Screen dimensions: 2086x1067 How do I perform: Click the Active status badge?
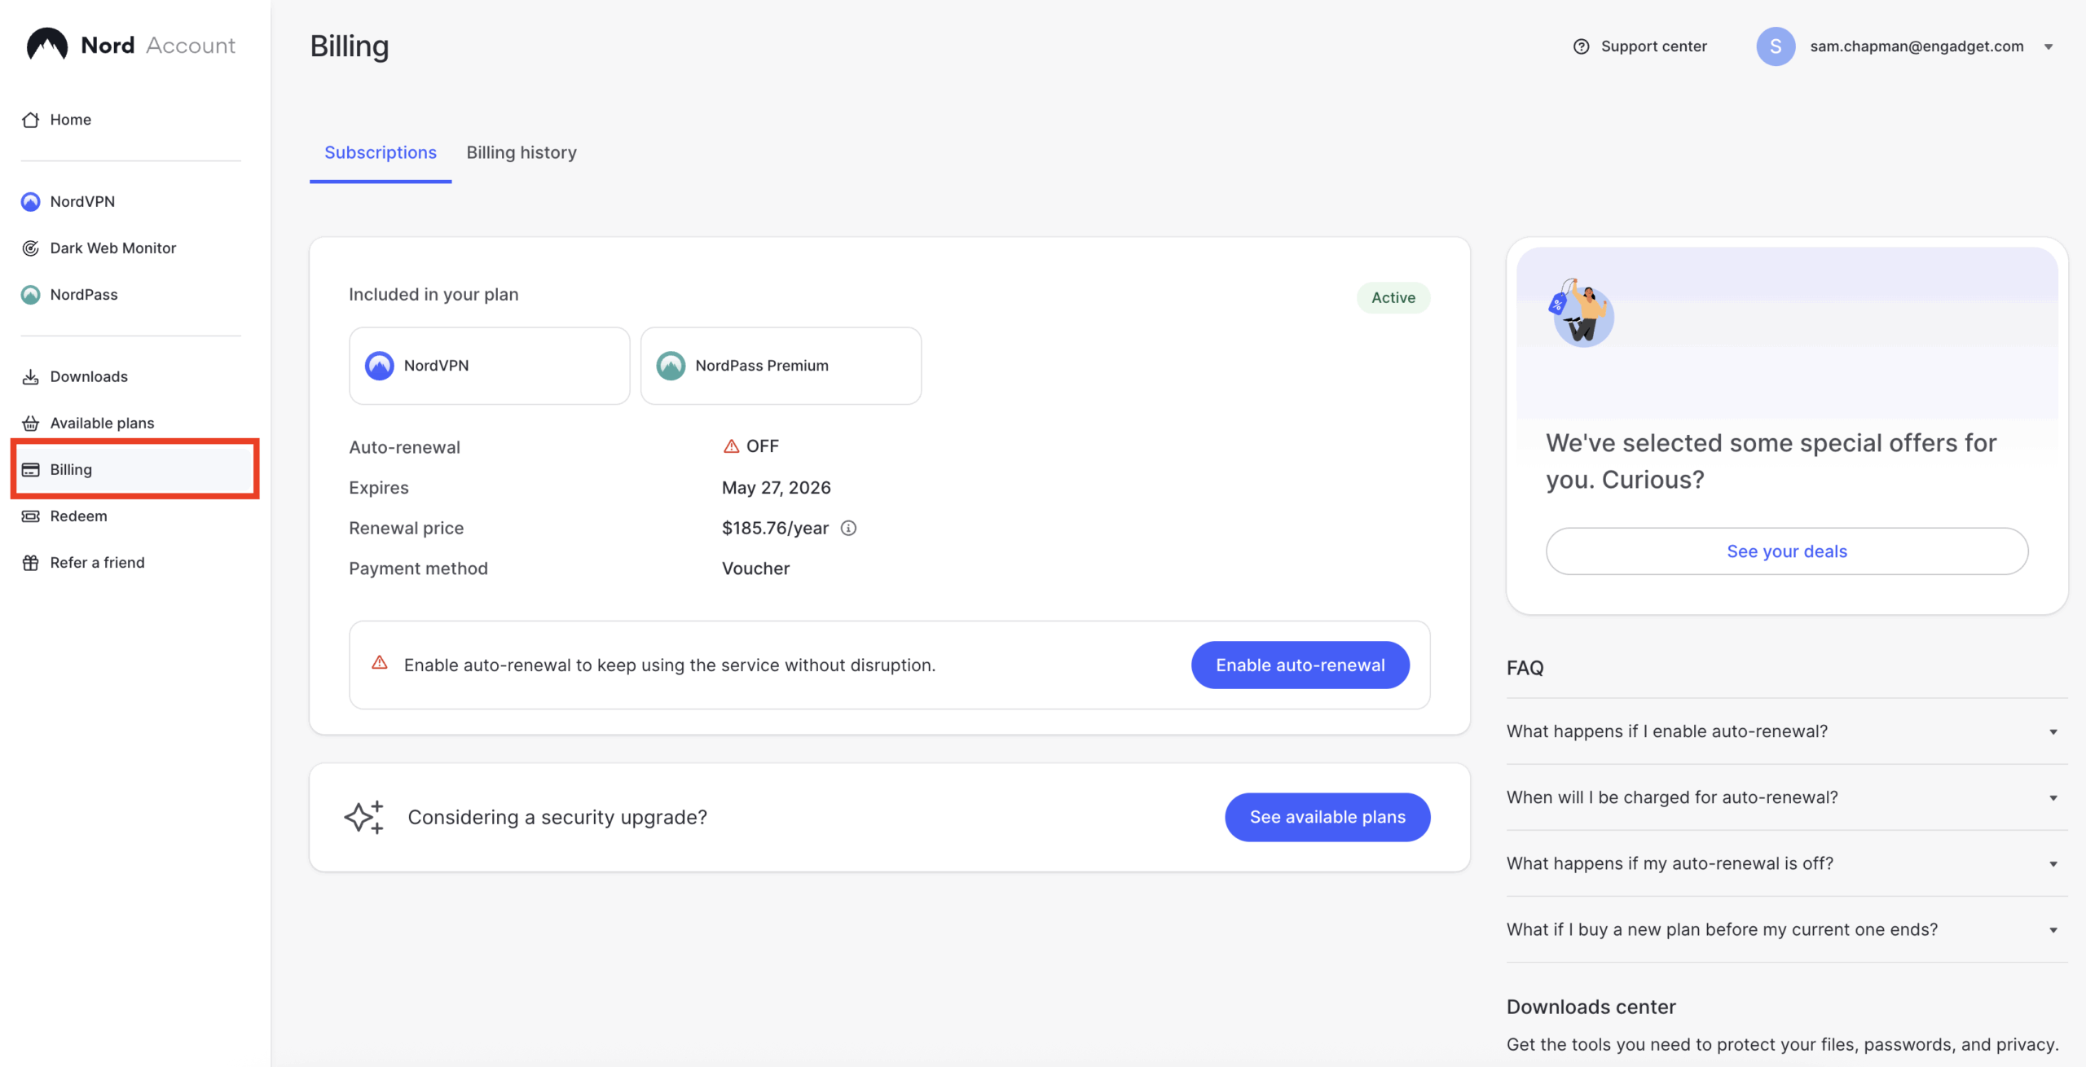[x=1393, y=297]
